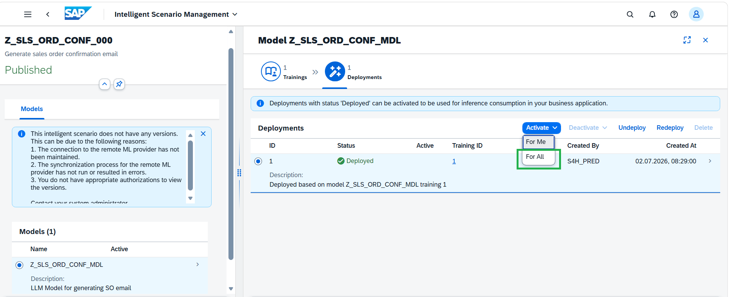Select deployment 1 radio button
729x297 pixels.
coord(258,161)
